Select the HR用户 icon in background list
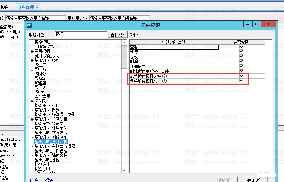This screenshot has height=182, width=284. click(x=2, y=37)
